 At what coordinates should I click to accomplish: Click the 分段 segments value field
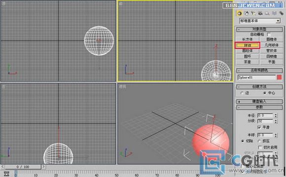click(265, 121)
